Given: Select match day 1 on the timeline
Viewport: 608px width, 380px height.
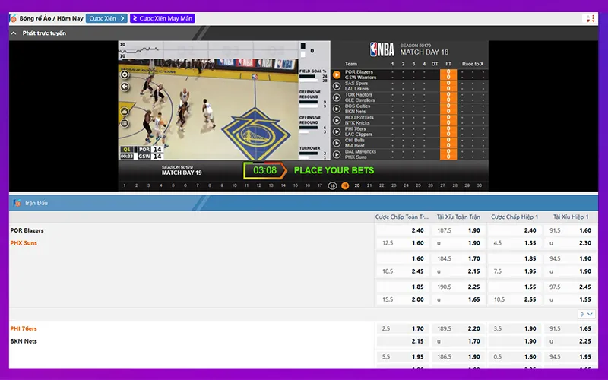Looking at the screenshot, I should 125,185.
